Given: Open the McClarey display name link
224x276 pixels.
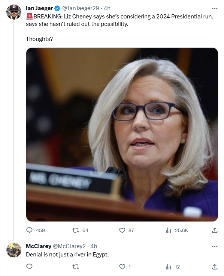Looking at the screenshot, I should 39,246.
